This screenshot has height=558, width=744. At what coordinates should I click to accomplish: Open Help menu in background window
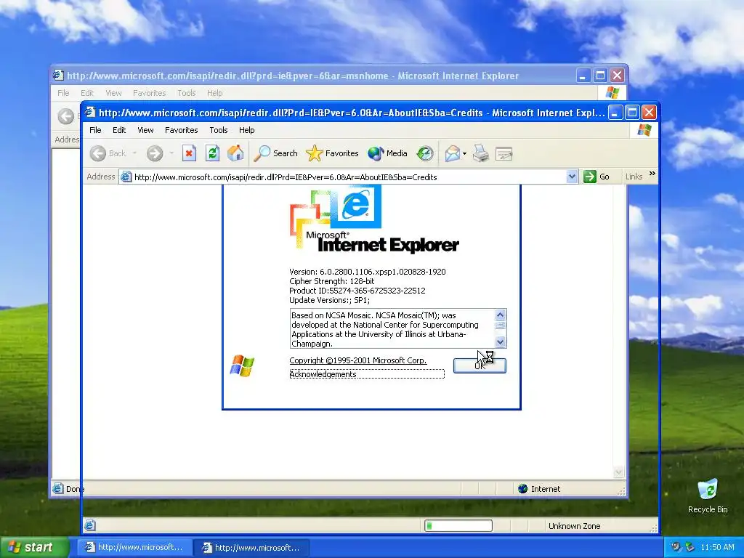coord(214,93)
